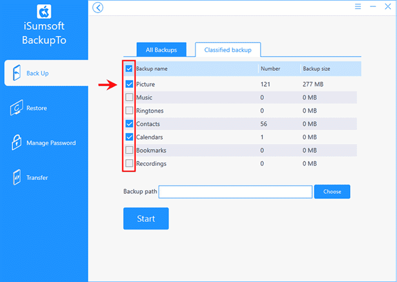Screen dimensions: 397x282
Task: Uncheck the Calendars checkbox
Action: point(129,137)
